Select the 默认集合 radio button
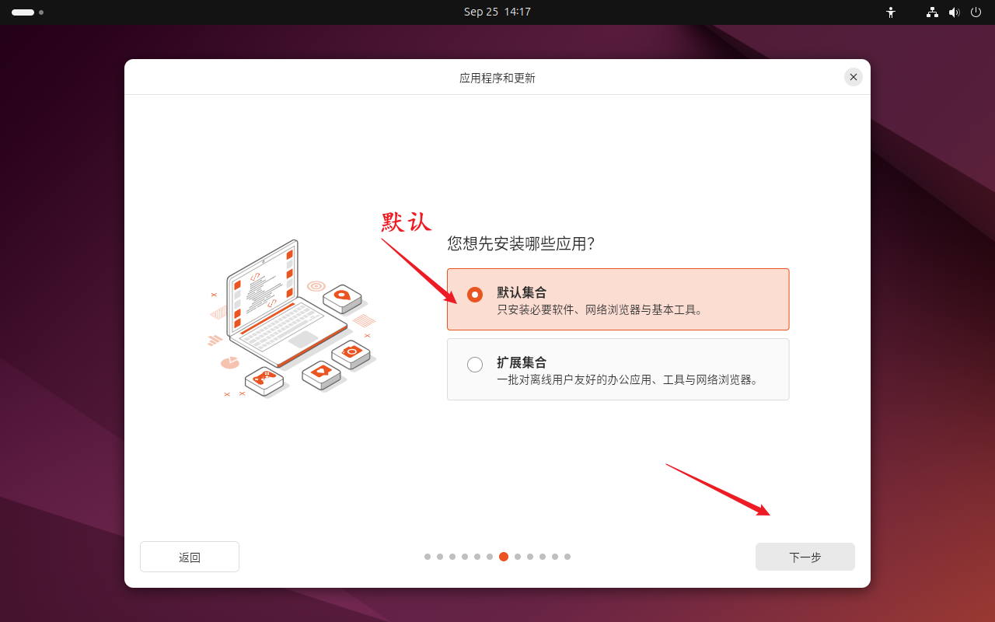 click(475, 295)
